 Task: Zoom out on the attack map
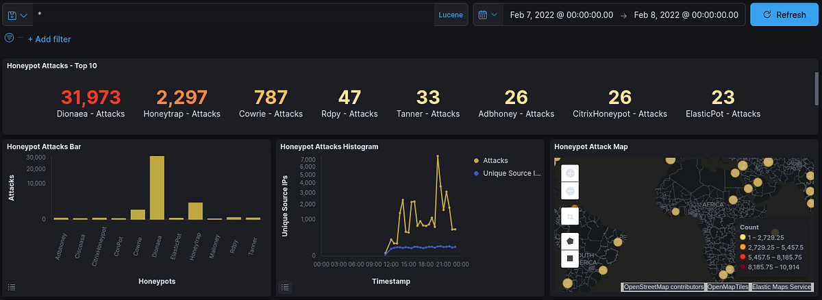click(571, 190)
